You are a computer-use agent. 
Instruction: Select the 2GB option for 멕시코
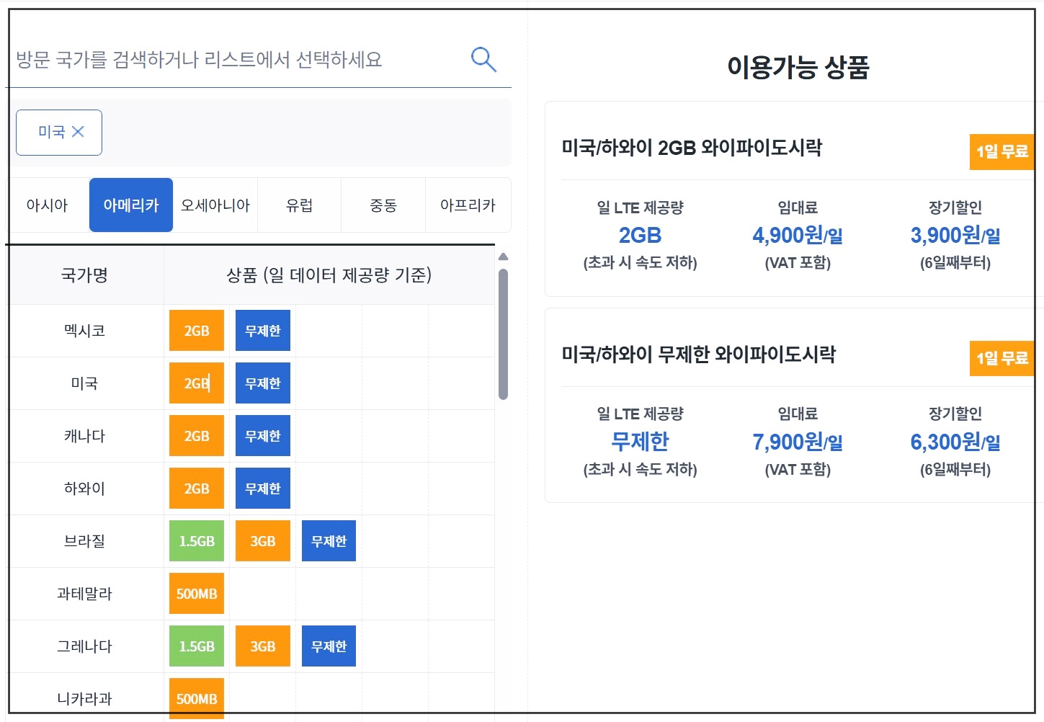pyautogui.click(x=196, y=330)
